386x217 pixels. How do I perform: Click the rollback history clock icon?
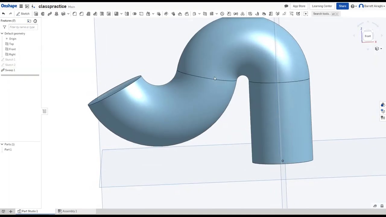click(35, 21)
